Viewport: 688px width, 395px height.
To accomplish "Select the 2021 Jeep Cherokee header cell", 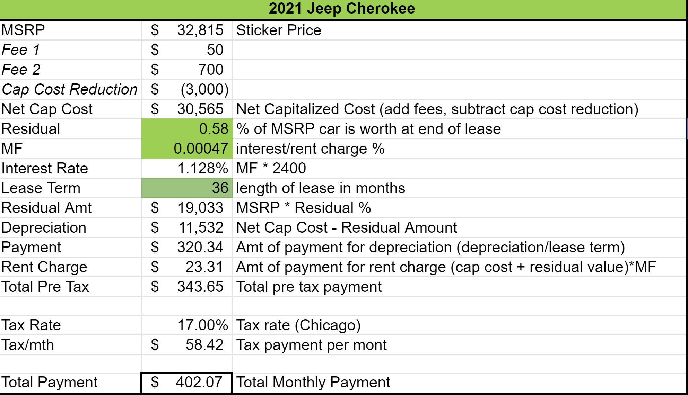I will coord(343,9).
